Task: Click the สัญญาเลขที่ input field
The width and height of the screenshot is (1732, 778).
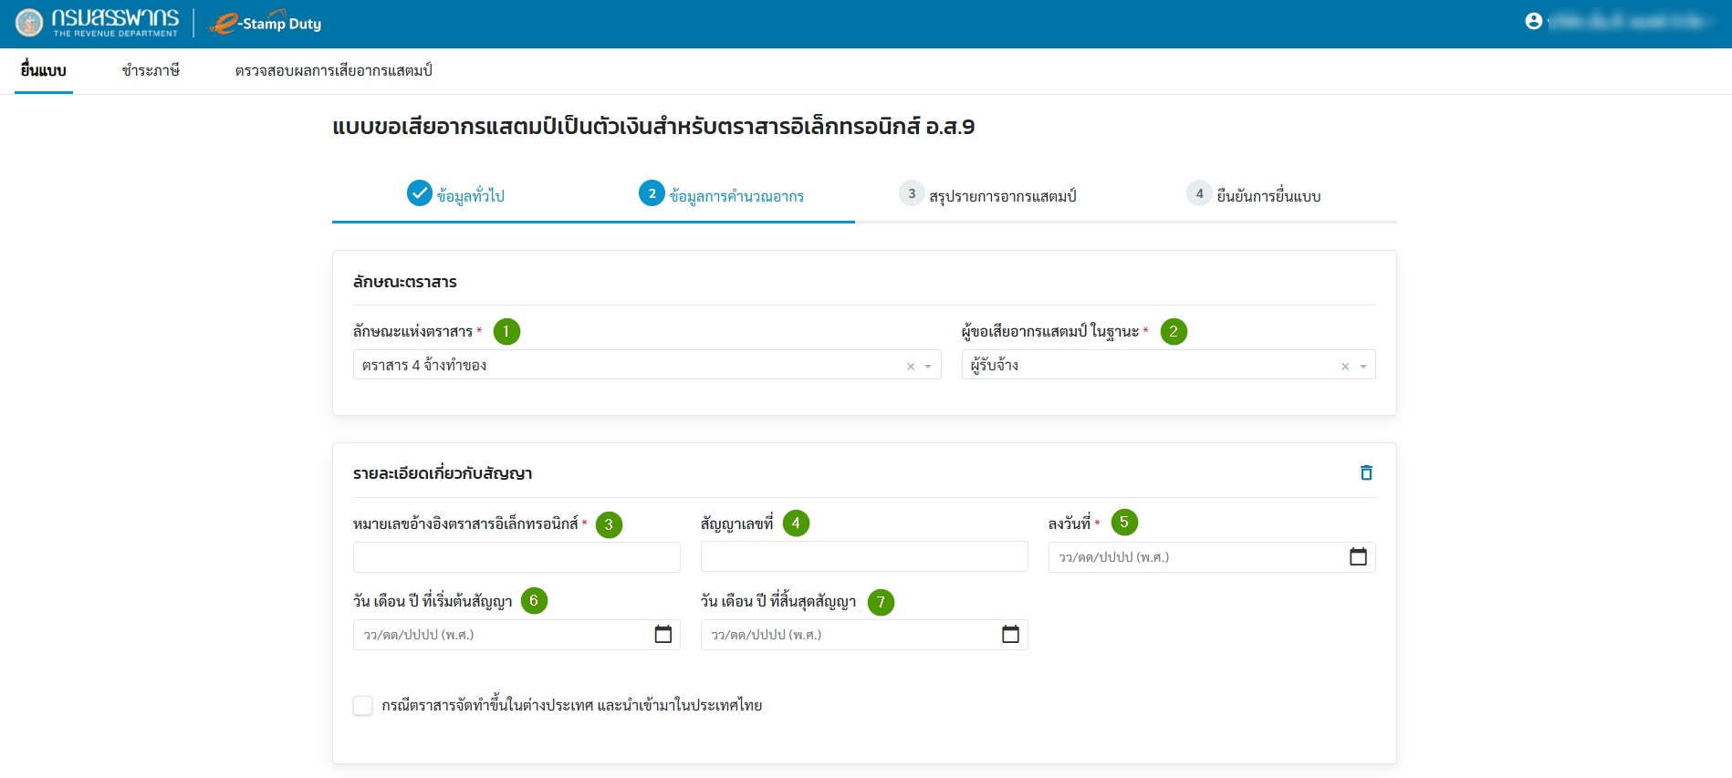Action: (x=863, y=557)
